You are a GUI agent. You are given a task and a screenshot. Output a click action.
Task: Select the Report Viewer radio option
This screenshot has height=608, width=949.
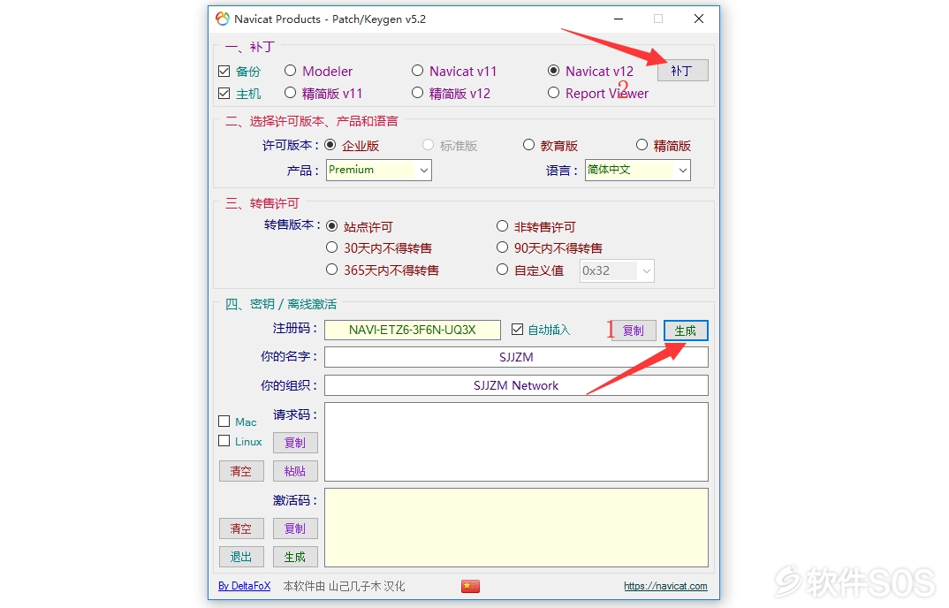(553, 93)
